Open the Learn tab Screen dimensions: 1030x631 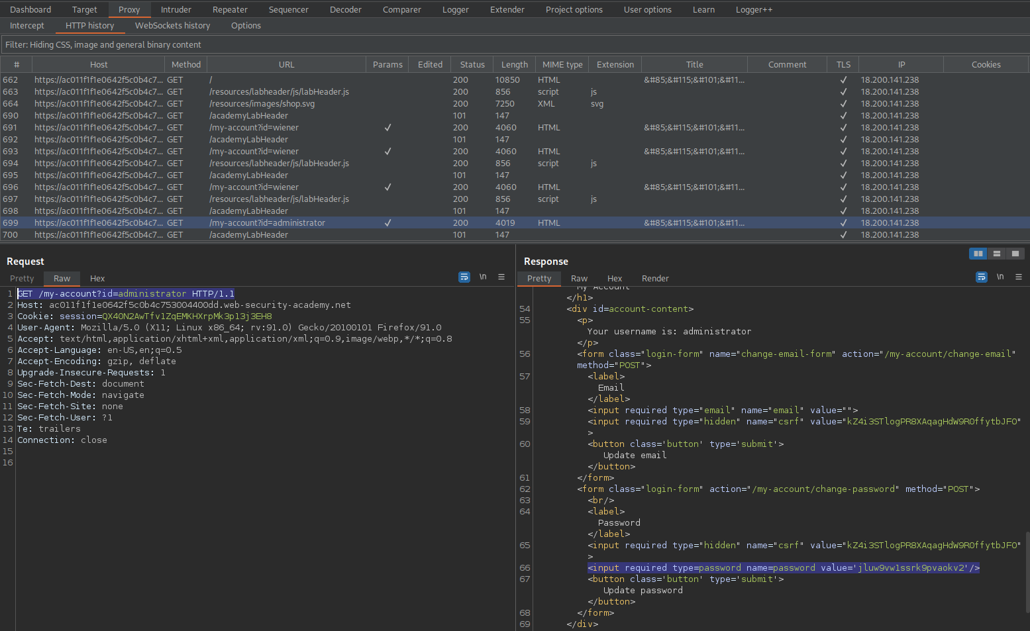coord(703,9)
